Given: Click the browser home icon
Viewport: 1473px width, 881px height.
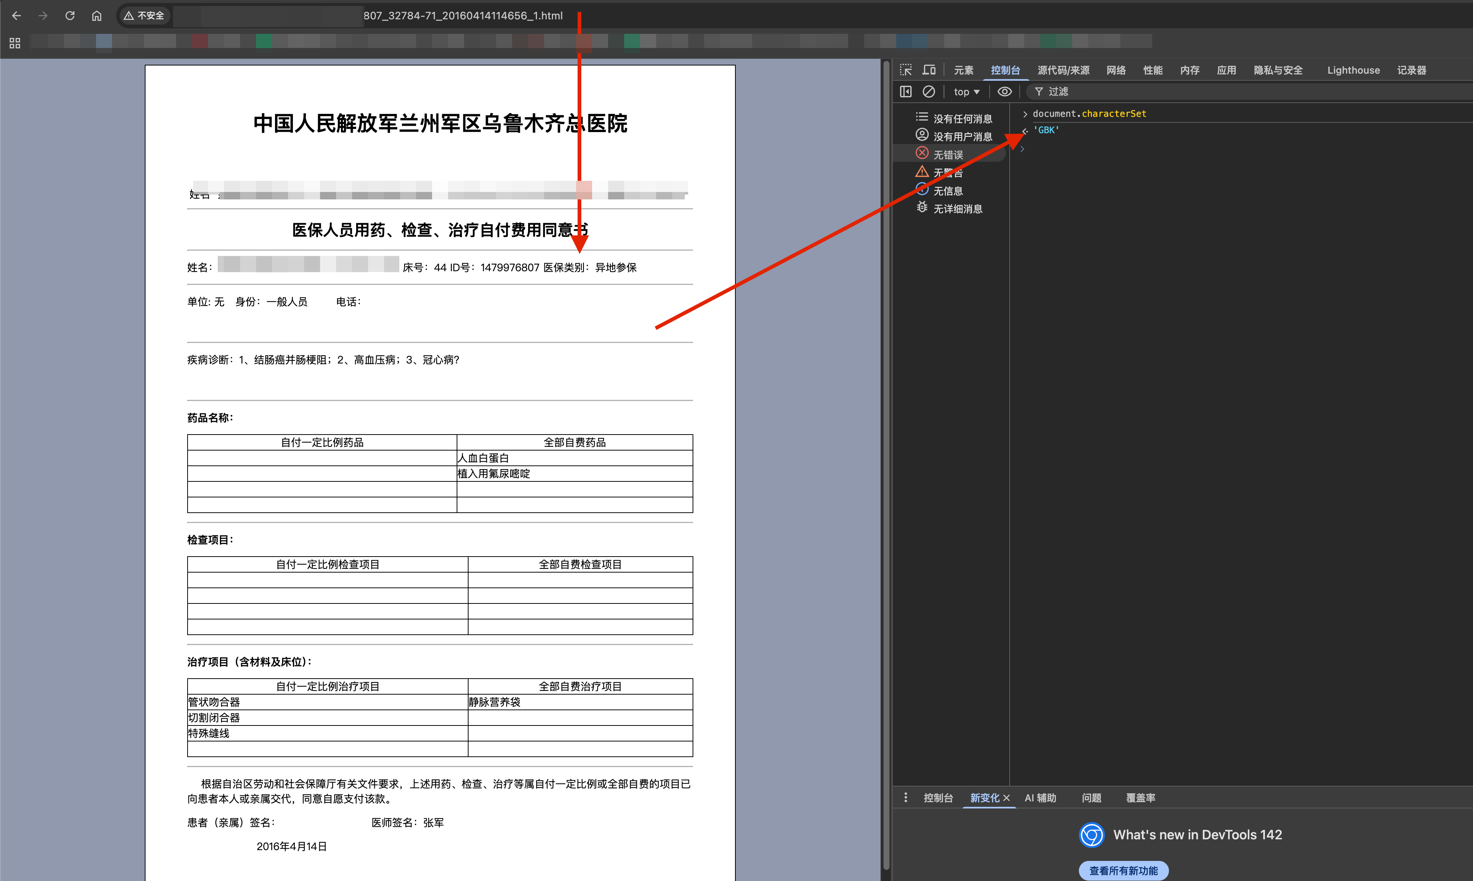Looking at the screenshot, I should 97,15.
